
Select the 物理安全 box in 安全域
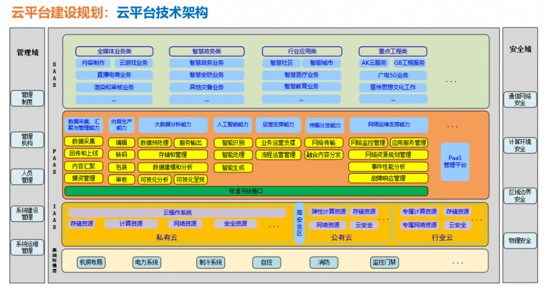[519, 241]
